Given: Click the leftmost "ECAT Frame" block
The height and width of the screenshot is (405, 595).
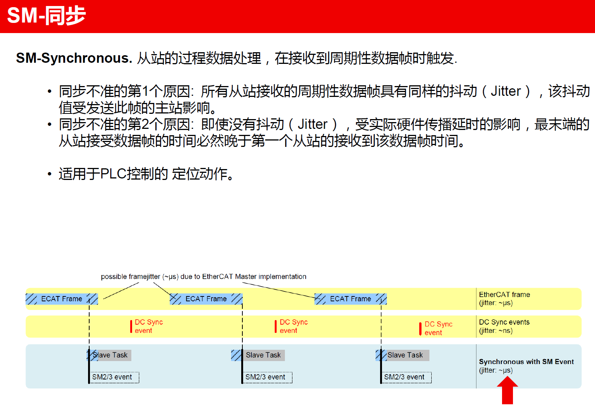Looking at the screenshot, I should click(62, 299).
